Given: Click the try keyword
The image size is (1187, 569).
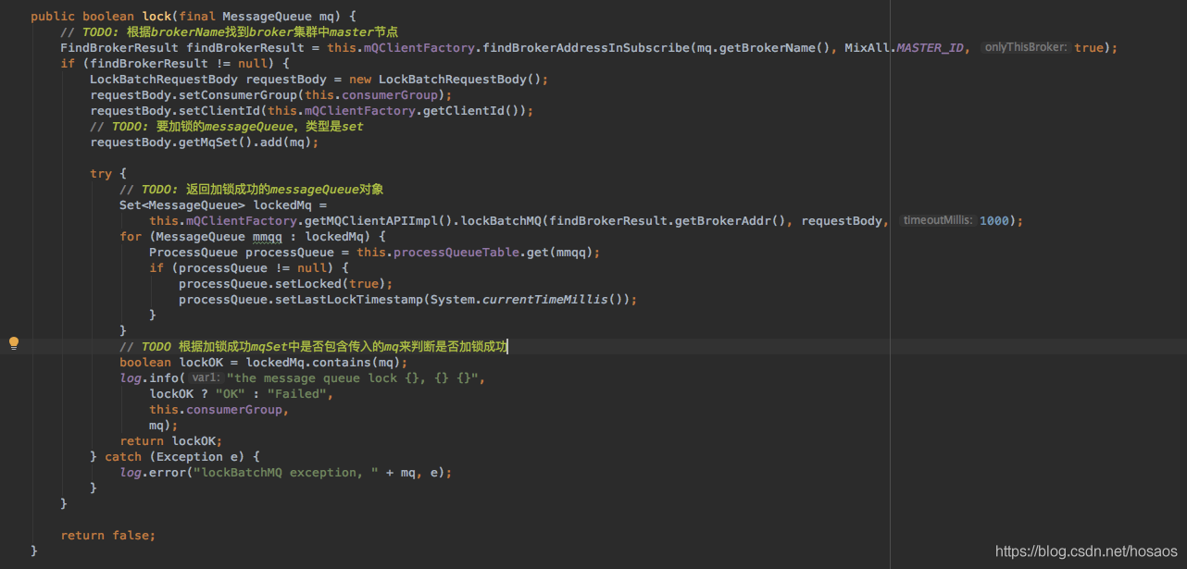Looking at the screenshot, I should (101, 173).
